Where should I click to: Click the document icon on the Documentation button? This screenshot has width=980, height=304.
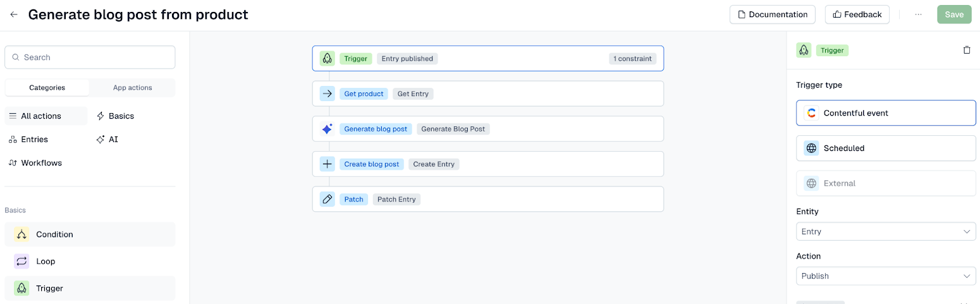pos(742,15)
